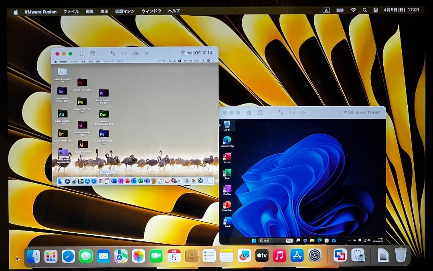This screenshot has height=271, width=433.
Task: Pause the macOS 10.14 virtual machine
Action: (81, 54)
